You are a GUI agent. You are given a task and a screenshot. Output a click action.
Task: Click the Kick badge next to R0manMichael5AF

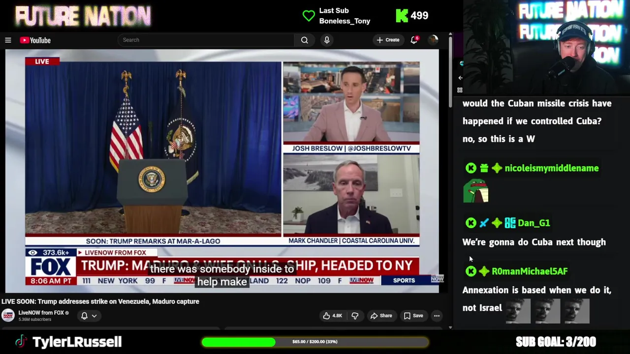tap(471, 271)
